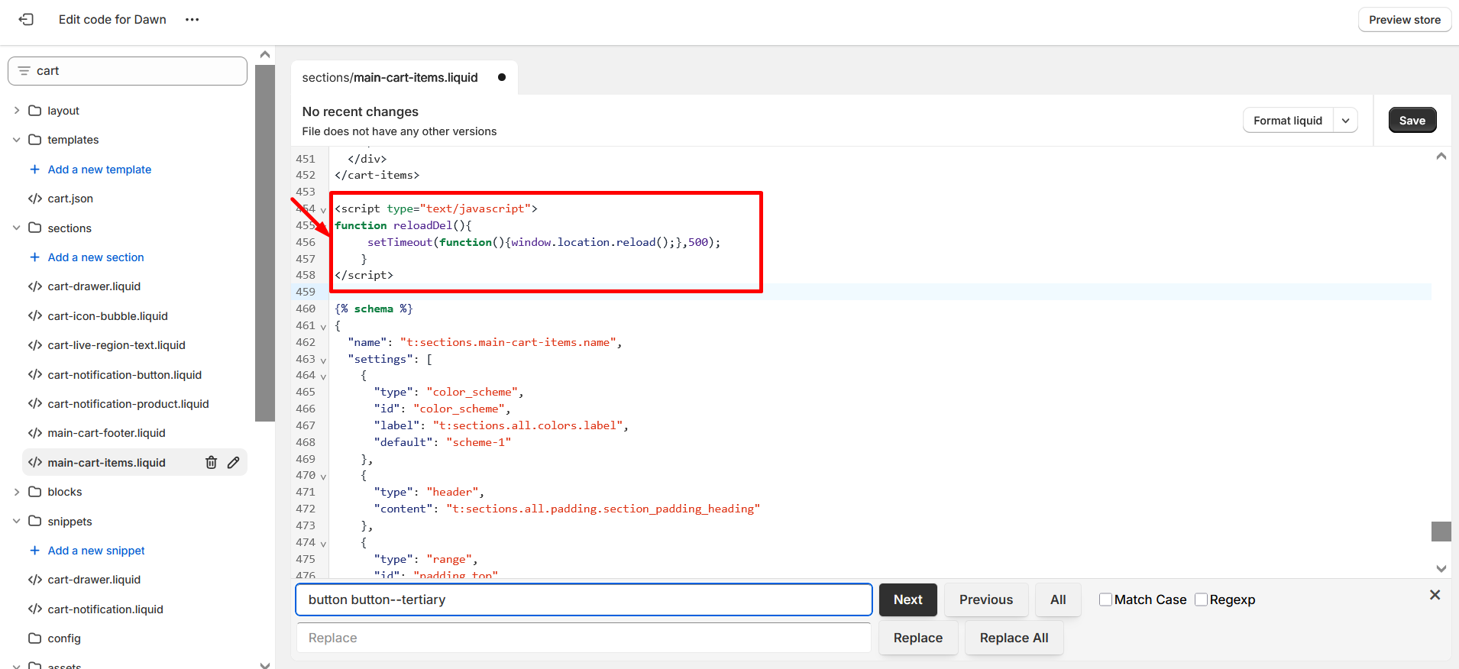Click code icon beside cart.json

[x=34, y=199]
